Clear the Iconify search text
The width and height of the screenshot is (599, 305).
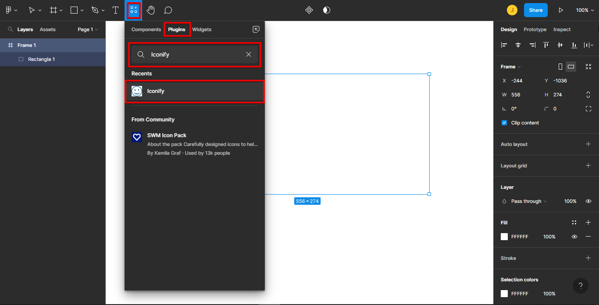pyautogui.click(x=249, y=54)
